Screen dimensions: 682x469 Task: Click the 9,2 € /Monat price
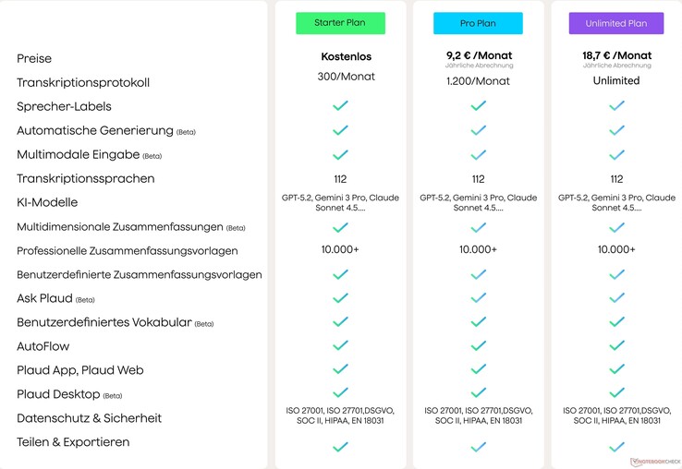[x=478, y=55]
